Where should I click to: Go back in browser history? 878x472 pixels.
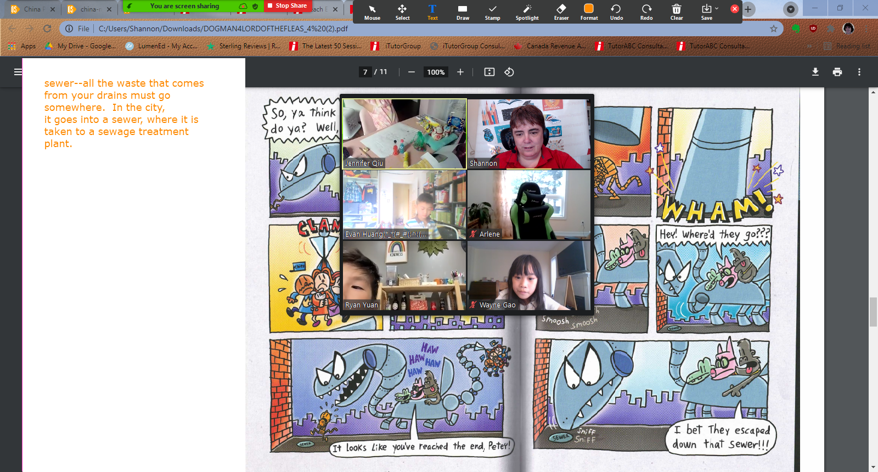click(x=12, y=29)
